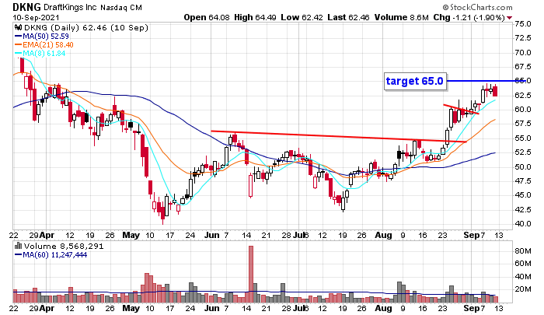Image resolution: width=544 pixels, height=315 pixels.
Task: Click the May label under the price chart
Action: tap(131, 235)
